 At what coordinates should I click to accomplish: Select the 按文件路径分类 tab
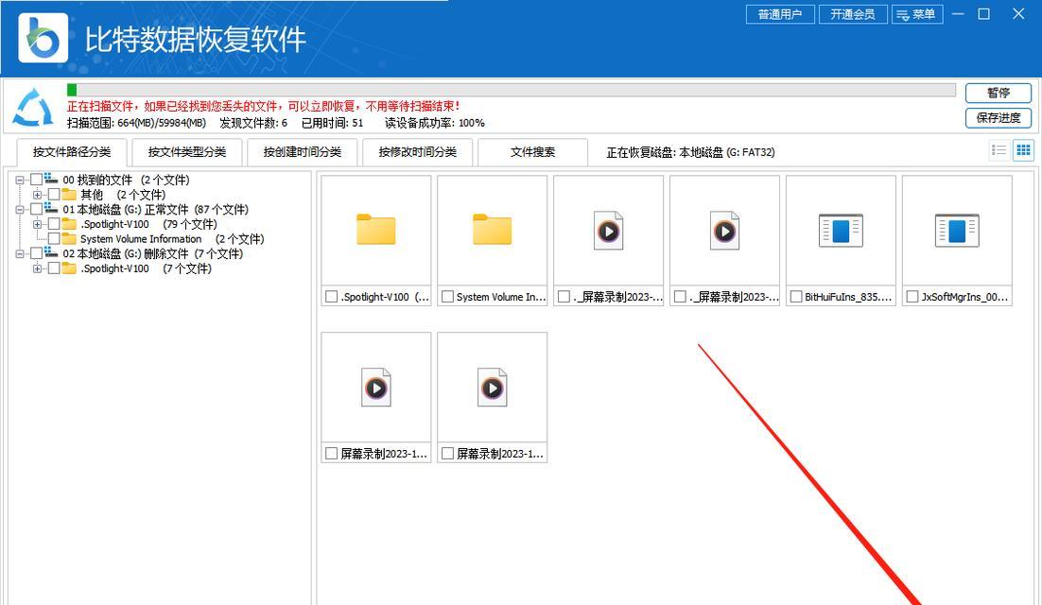72,152
